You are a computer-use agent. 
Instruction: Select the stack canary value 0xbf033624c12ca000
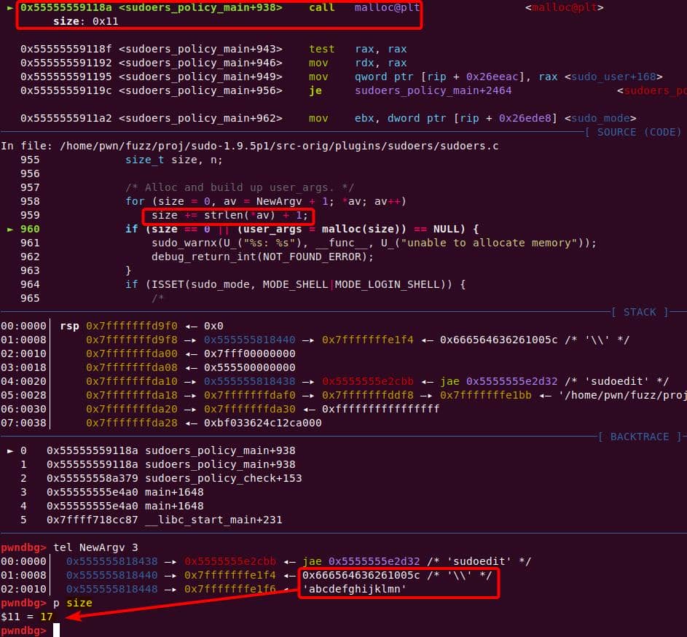(262, 423)
